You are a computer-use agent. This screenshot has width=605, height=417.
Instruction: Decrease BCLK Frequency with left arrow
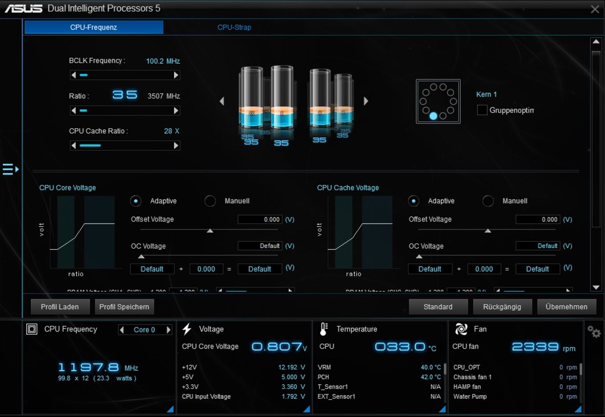click(74, 75)
